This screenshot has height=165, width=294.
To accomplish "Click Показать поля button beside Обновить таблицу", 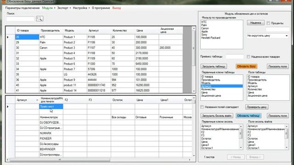I will 277,116.
